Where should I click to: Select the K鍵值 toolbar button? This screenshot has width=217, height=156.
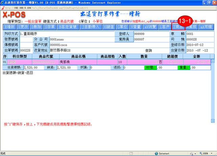coord(109,26)
